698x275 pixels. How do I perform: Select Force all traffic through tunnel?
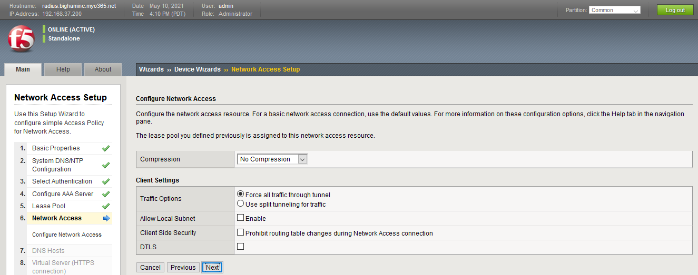pyautogui.click(x=241, y=194)
